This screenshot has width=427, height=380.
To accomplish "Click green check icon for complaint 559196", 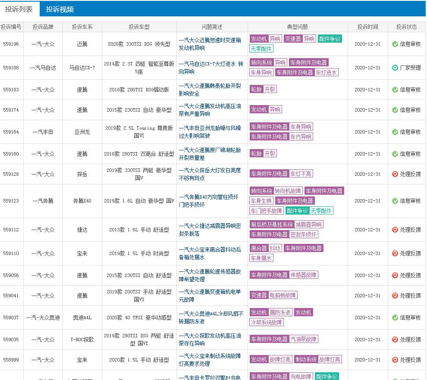I will click(395, 44).
